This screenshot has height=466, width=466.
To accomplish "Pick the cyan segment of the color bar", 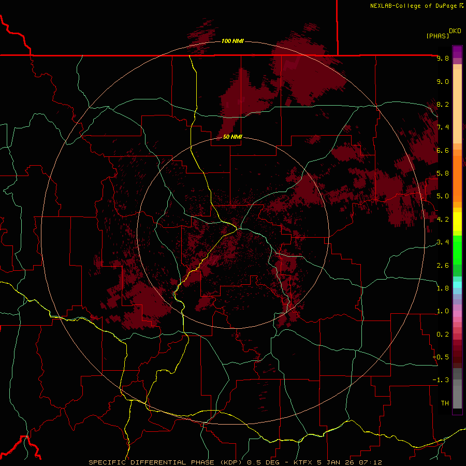I will (x=457, y=285).
